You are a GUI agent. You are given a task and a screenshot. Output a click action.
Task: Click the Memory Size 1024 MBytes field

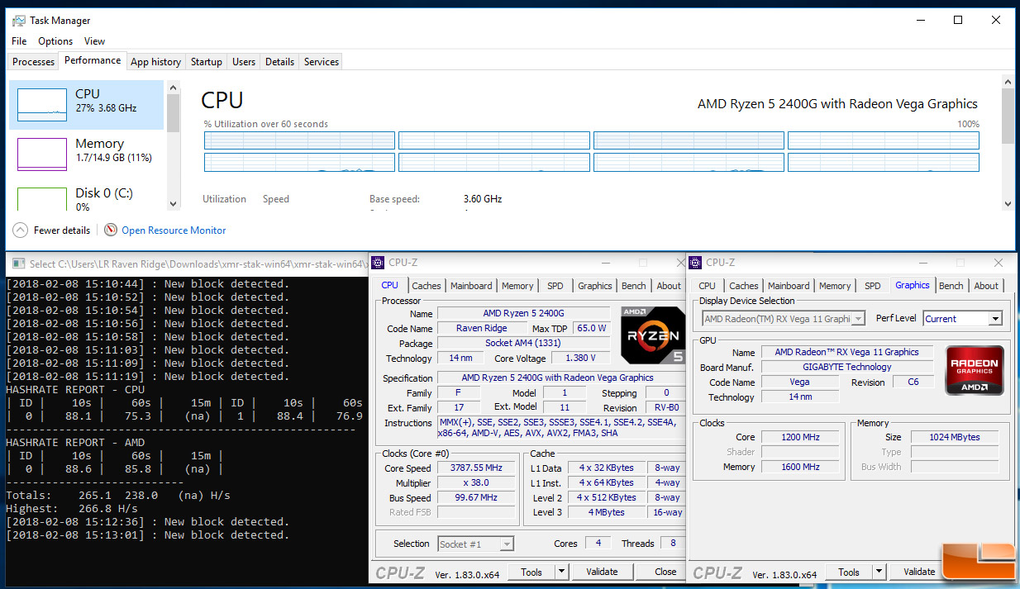pos(955,437)
